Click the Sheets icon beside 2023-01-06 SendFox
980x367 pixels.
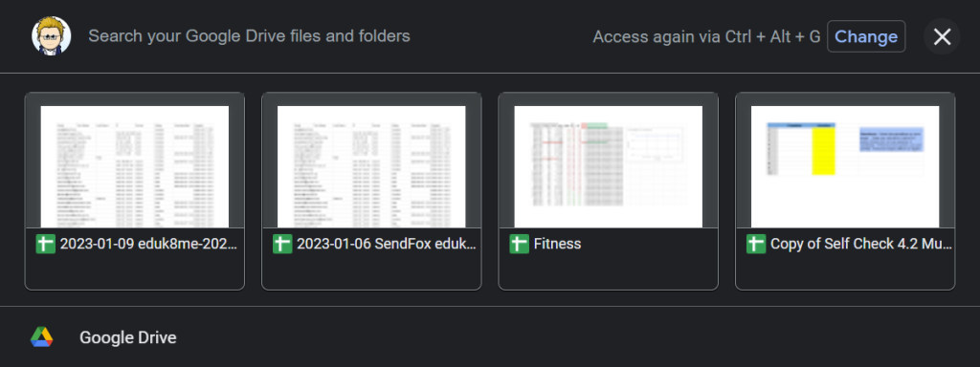282,244
